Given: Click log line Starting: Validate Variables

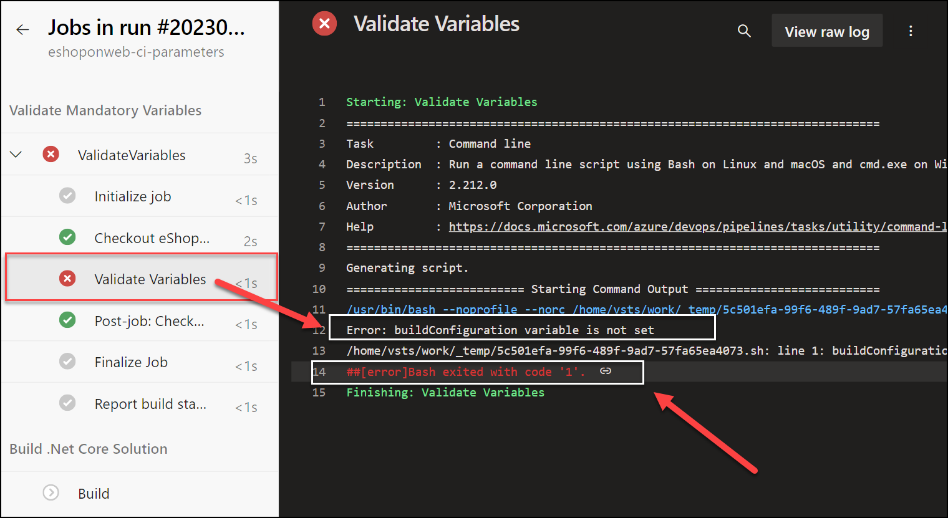Looking at the screenshot, I should point(442,102).
